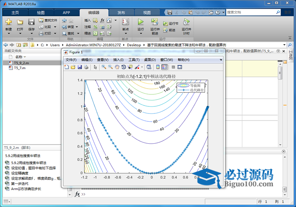
Task: Click Figure 1 new figure icon
Action: [x=67, y=67]
